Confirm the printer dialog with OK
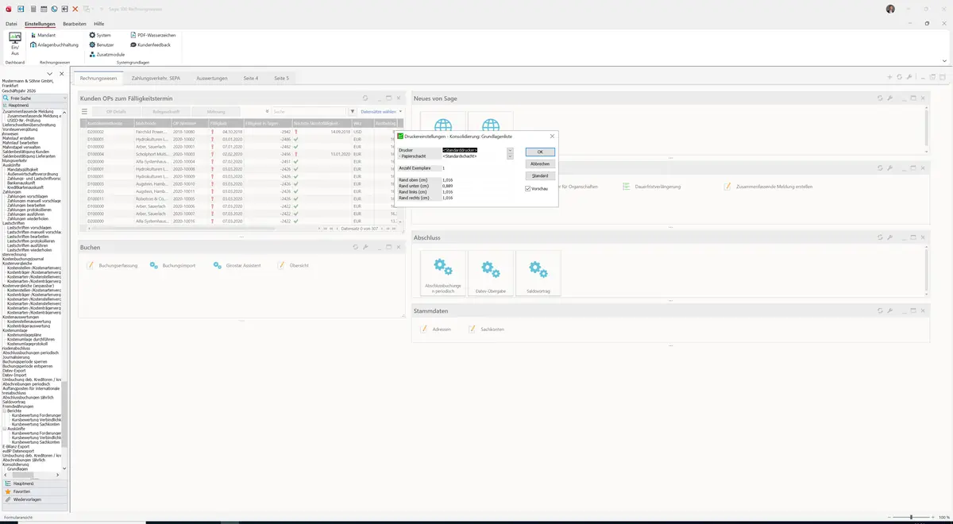Image resolution: width=953 pixels, height=524 pixels. 540,152
